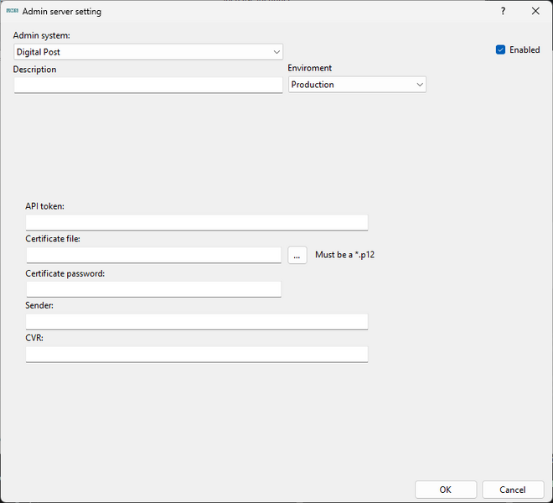553x503 pixels.
Task: Click the 'CVR:' label
Action: (34, 338)
